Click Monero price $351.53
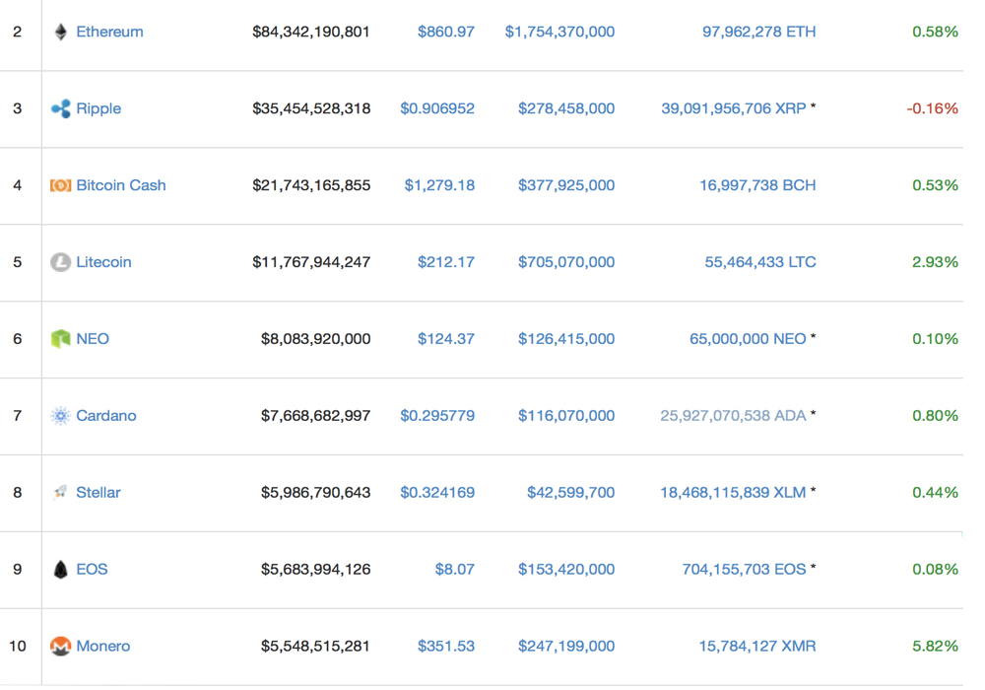 [446, 646]
